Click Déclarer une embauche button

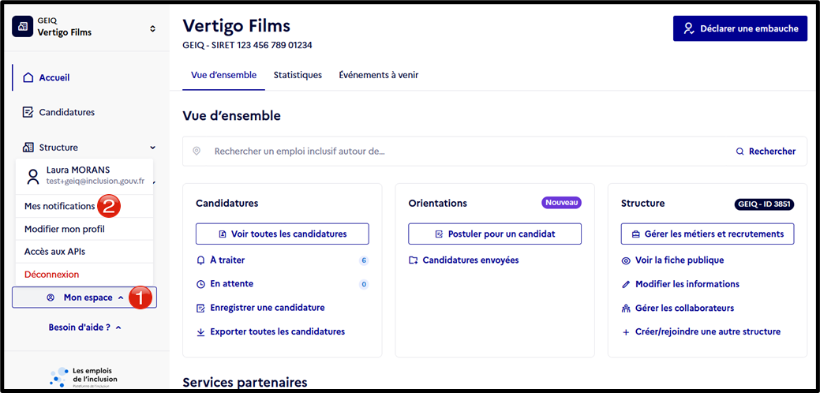coord(740,28)
